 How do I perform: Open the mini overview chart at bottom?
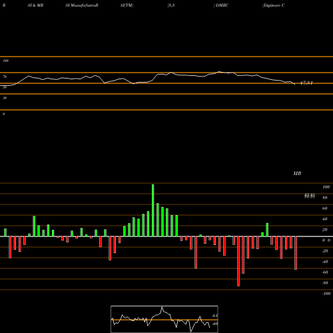click(165, 319)
